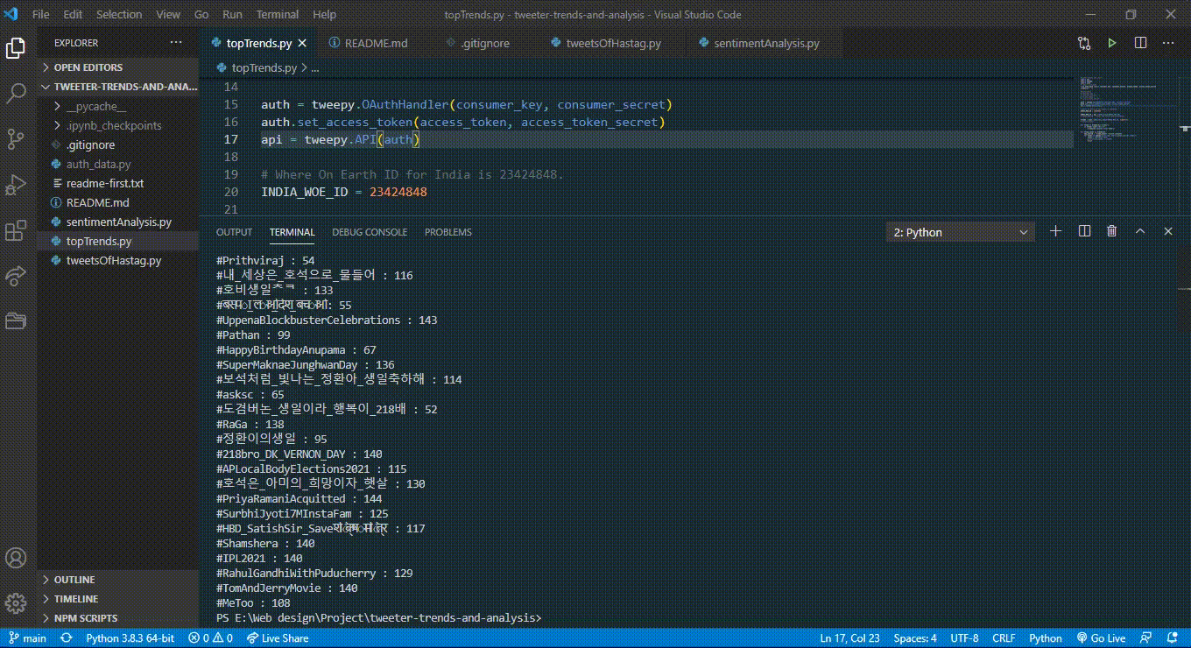Image resolution: width=1191 pixels, height=648 pixels.
Task: Expand the Outline section
Action: point(118,580)
